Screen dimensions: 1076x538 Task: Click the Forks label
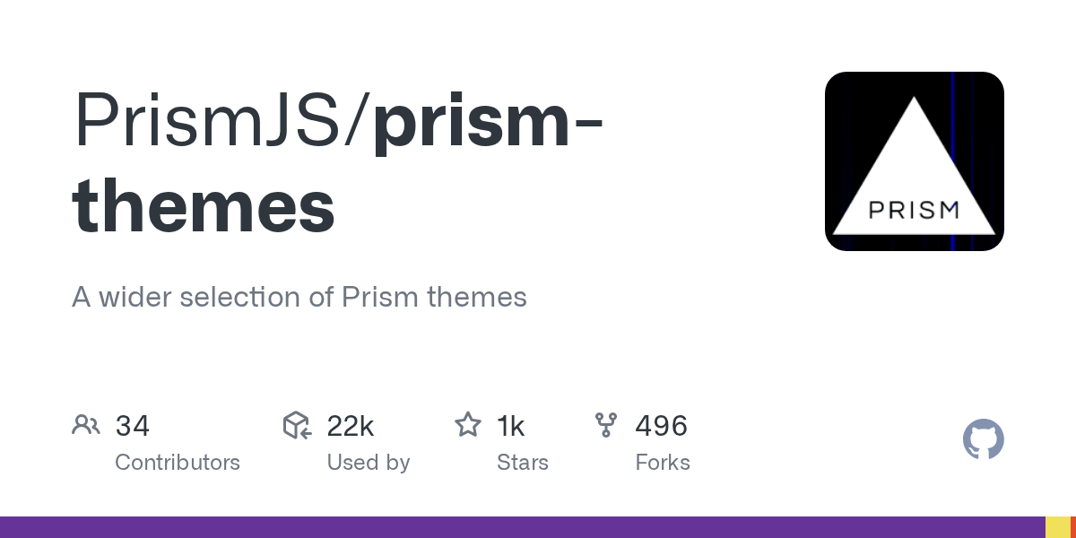pyautogui.click(x=663, y=463)
